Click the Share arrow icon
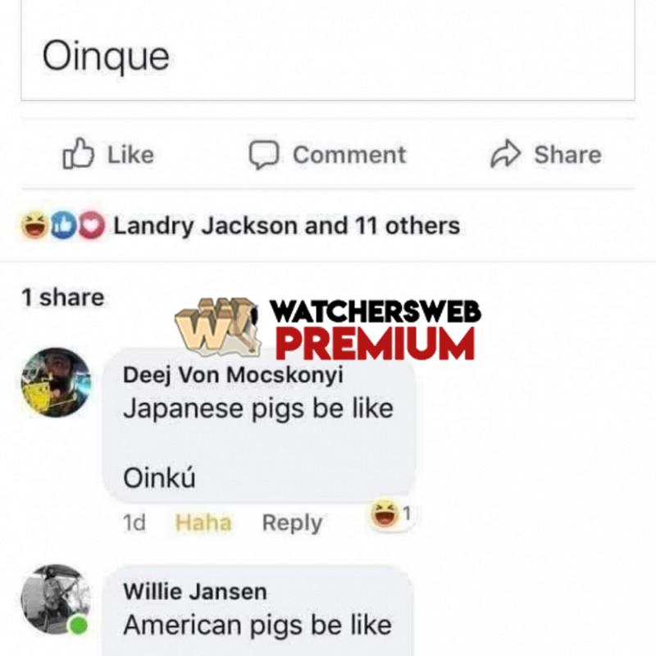656x656 pixels. (505, 154)
